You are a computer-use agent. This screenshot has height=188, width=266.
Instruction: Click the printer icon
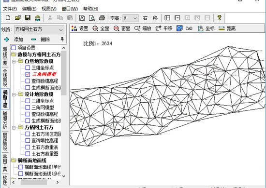[102, 18]
